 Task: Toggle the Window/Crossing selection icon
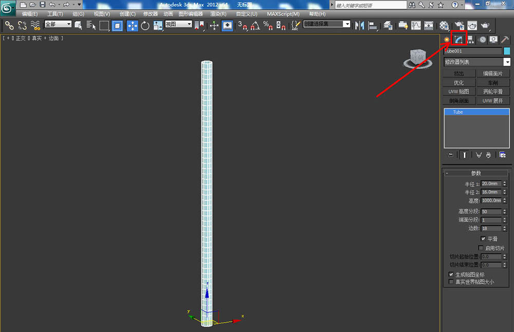(x=117, y=26)
